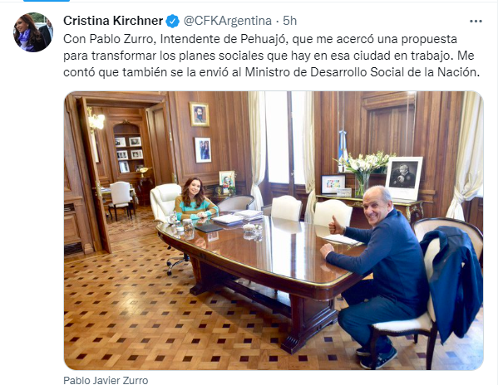Viewport: 503px width, 385px height.
Task: Open Cristina Kirchner's round profile avatar
Action: 33,32
